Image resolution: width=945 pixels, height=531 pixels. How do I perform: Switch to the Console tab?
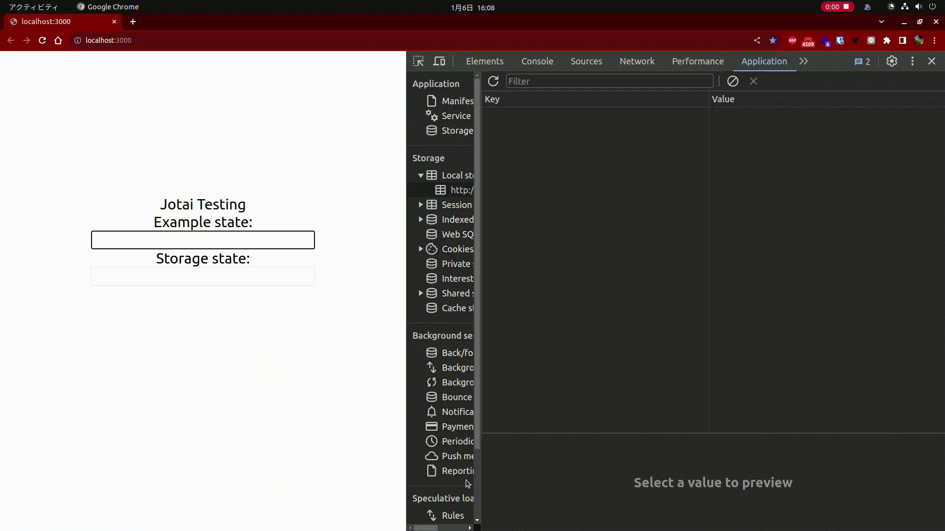coord(537,61)
